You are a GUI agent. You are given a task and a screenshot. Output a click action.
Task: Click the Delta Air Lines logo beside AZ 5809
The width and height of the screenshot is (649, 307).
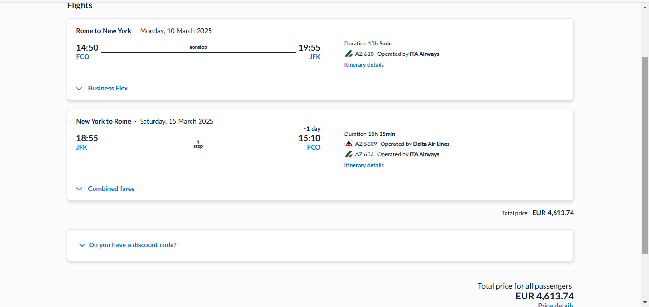pyautogui.click(x=349, y=144)
